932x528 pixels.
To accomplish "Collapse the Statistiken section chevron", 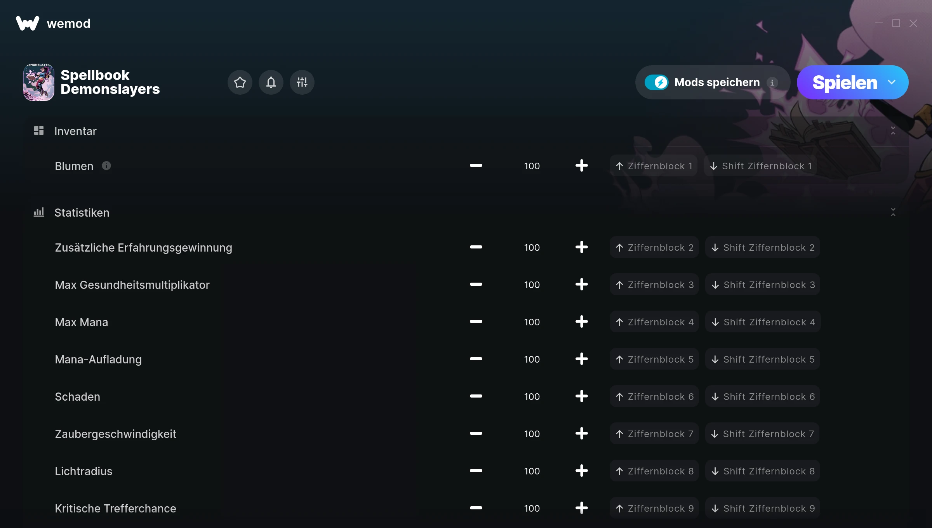I will [x=893, y=212].
